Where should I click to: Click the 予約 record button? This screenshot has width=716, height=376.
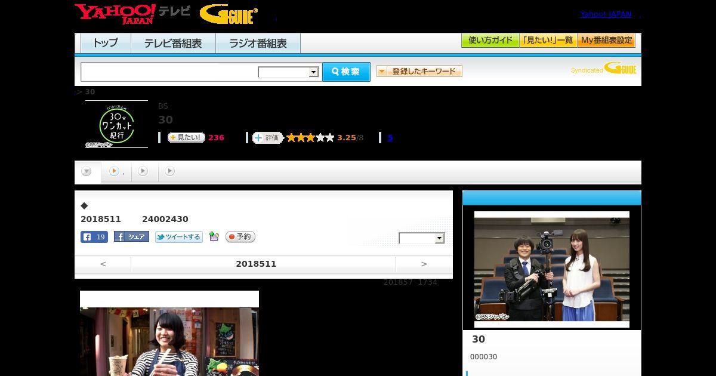(x=240, y=237)
